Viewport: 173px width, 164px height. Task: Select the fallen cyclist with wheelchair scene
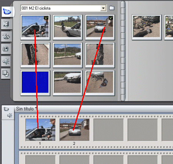click(x=100, y=82)
